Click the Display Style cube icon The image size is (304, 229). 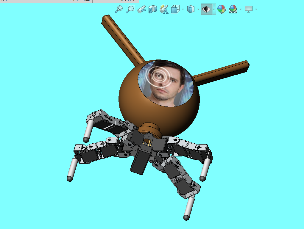191,9
